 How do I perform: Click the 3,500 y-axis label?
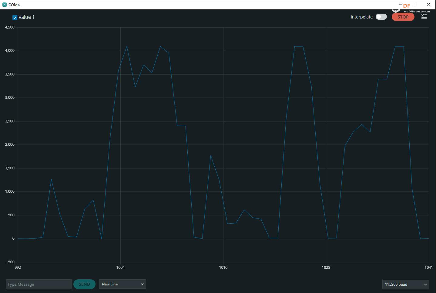coord(10,74)
